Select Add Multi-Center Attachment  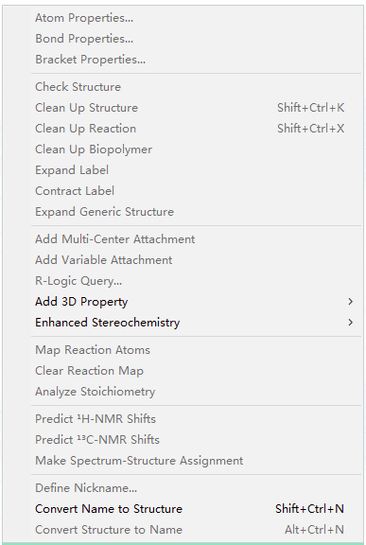[196, 239]
